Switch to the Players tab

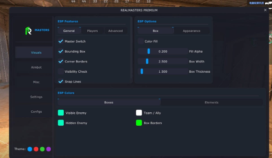click(x=93, y=31)
